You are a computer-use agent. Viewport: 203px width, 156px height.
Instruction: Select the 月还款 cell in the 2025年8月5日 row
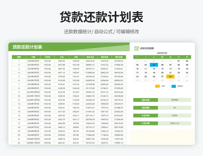pyautogui.click(x=47, y=84)
